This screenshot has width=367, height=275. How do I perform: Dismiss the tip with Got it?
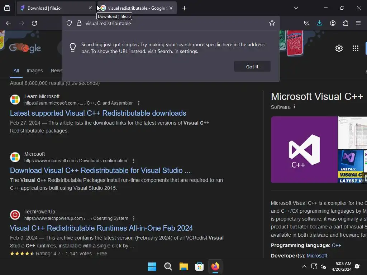(x=252, y=67)
